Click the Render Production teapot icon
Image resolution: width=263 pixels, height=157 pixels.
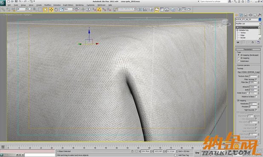[x=189, y=9]
